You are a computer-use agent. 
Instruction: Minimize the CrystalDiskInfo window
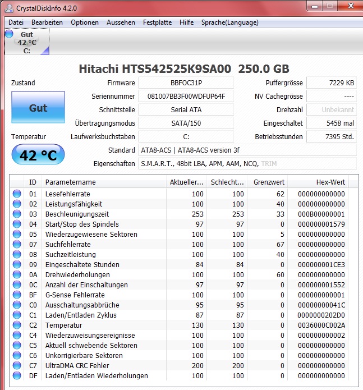click(x=315, y=6)
